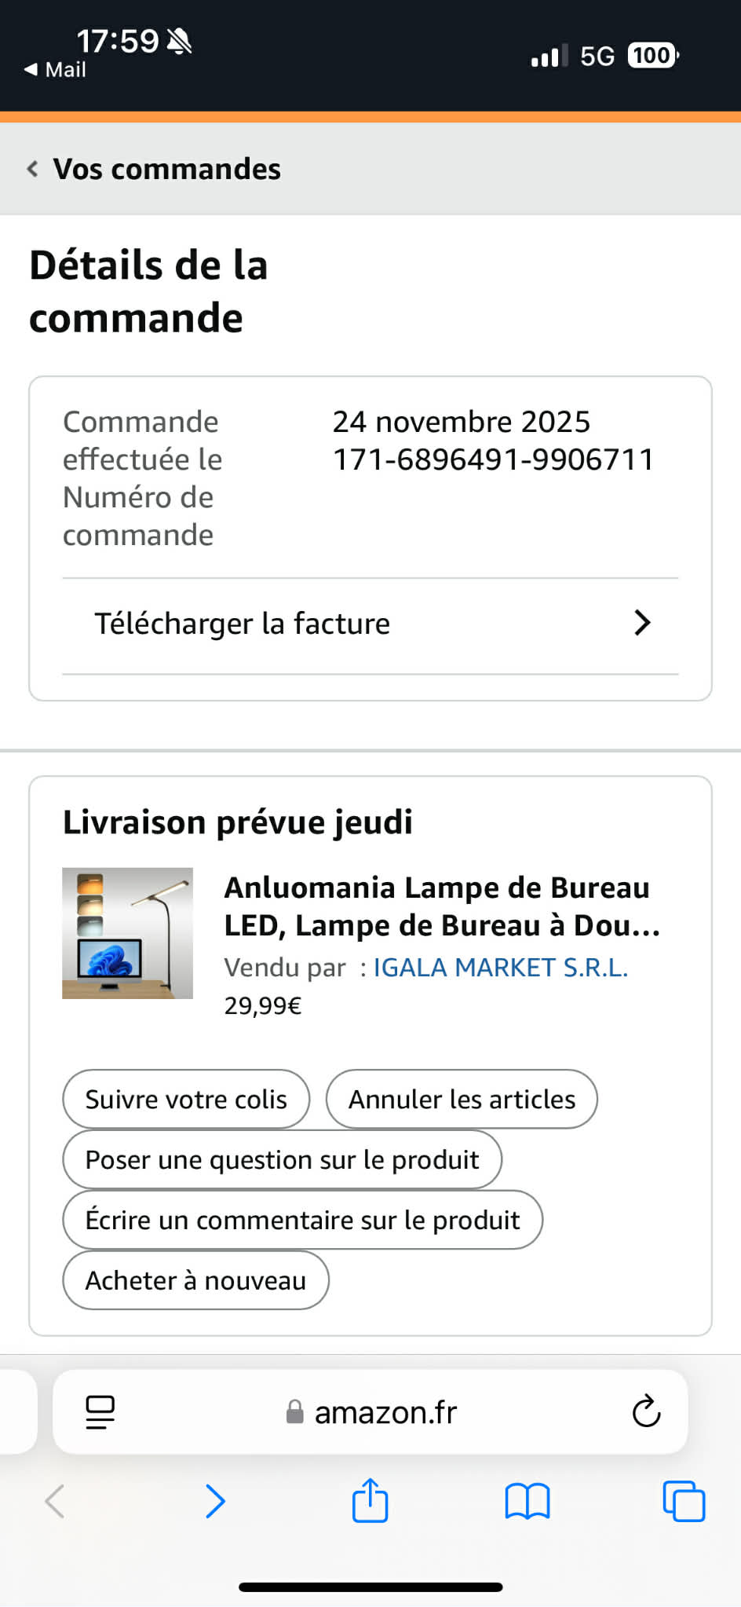
Task: Return to Mail app via back indicator
Action: click(x=55, y=70)
